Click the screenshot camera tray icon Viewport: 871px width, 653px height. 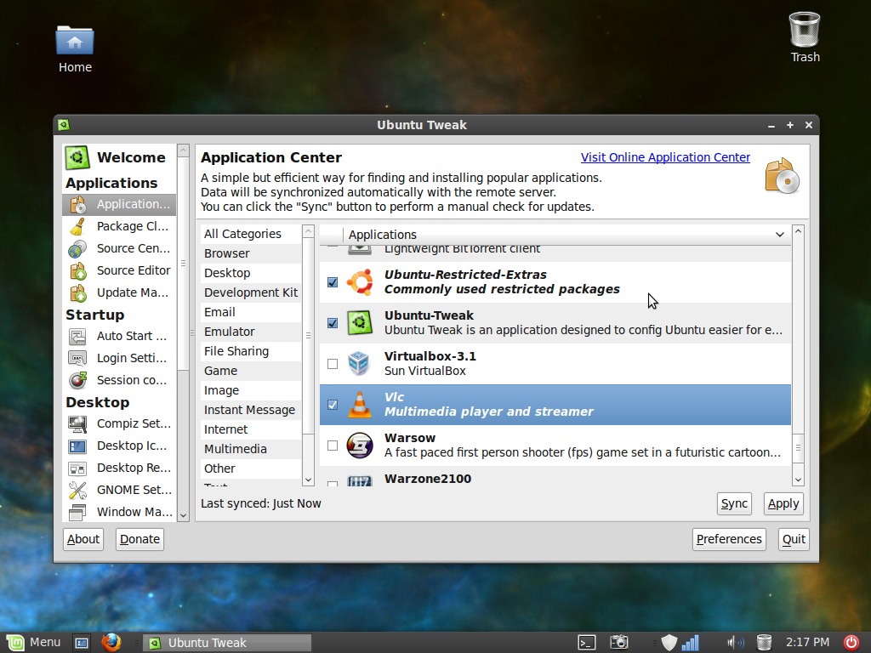(619, 643)
